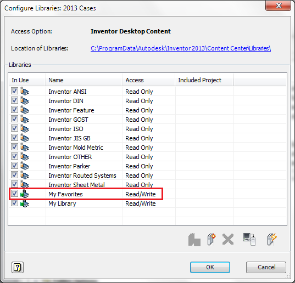Click the library icon beside Inventor Routed Systems

[25, 175]
